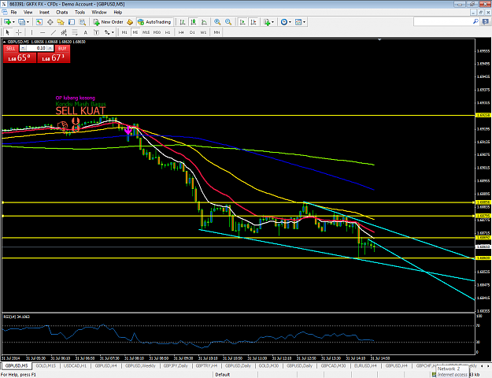Viewport: 492px width, 378px height.
Task: Click the red SELL button
Action: click(x=11, y=48)
